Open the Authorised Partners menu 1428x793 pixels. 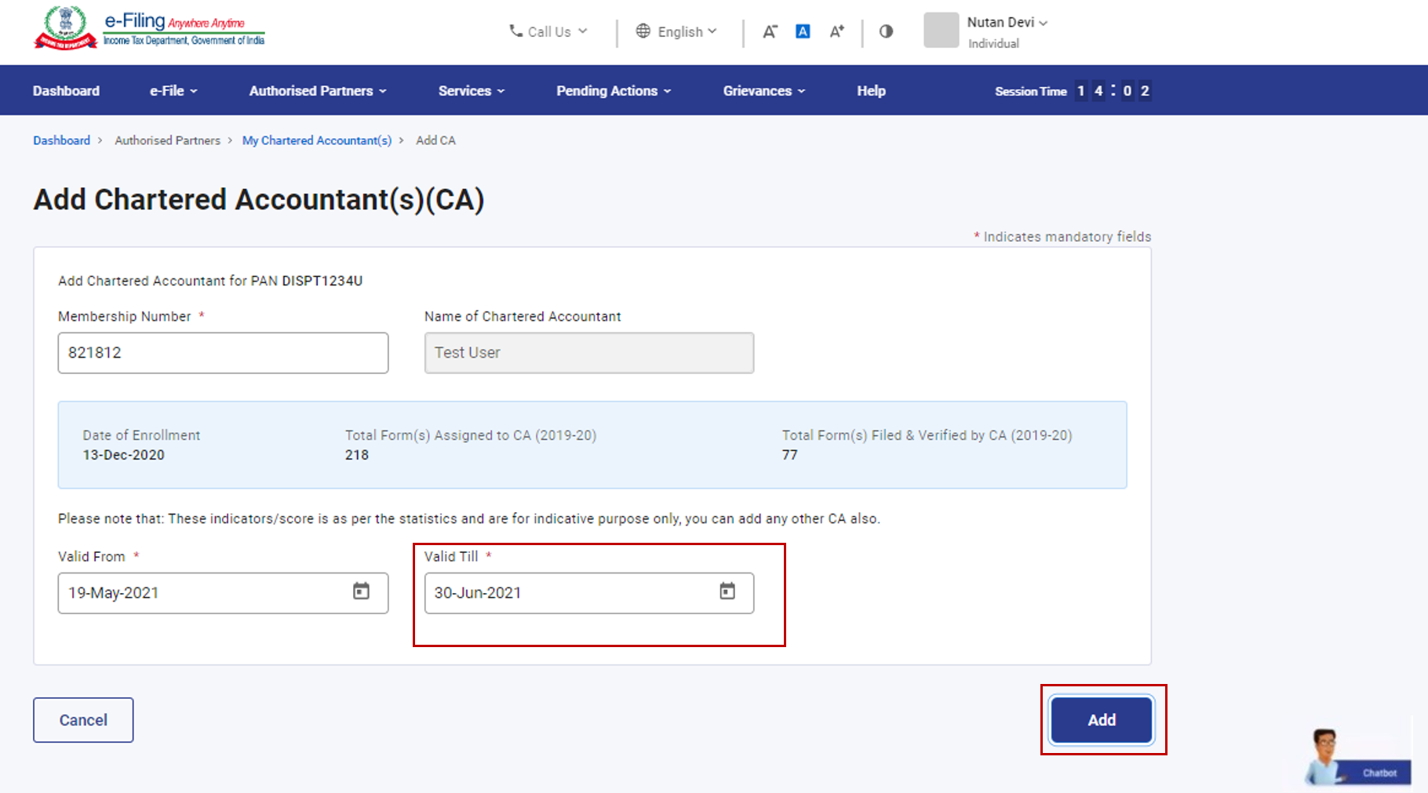318,91
